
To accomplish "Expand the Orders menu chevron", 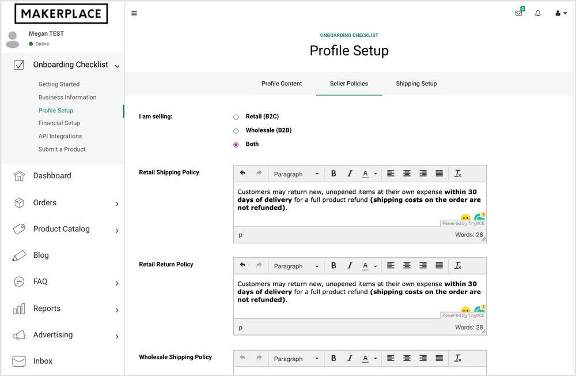I will [117, 204].
